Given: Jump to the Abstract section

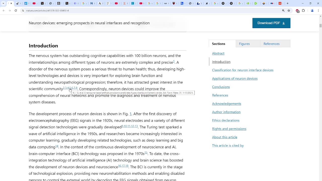Looking at the screenshot, I should click(218, 53).
